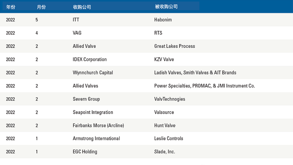
Task: Click the 收购公司 column header
Action: pyautogui.click(x=82, y=7)
